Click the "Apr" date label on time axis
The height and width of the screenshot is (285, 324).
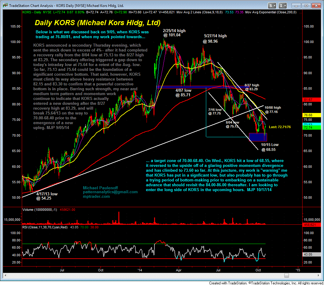pos(179,270)
